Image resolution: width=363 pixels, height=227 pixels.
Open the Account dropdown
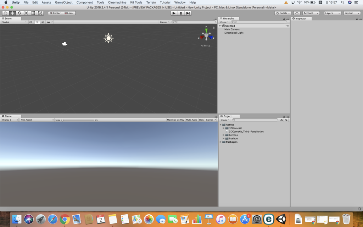pos(311,13)
